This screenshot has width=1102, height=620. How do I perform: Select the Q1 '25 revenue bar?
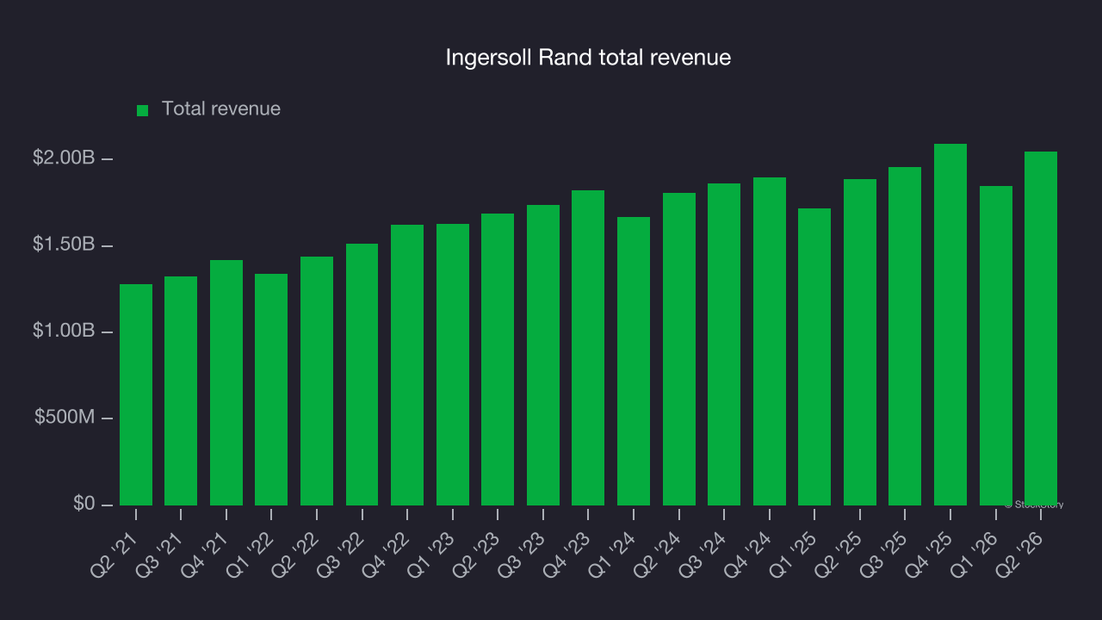tap(814, 356)
